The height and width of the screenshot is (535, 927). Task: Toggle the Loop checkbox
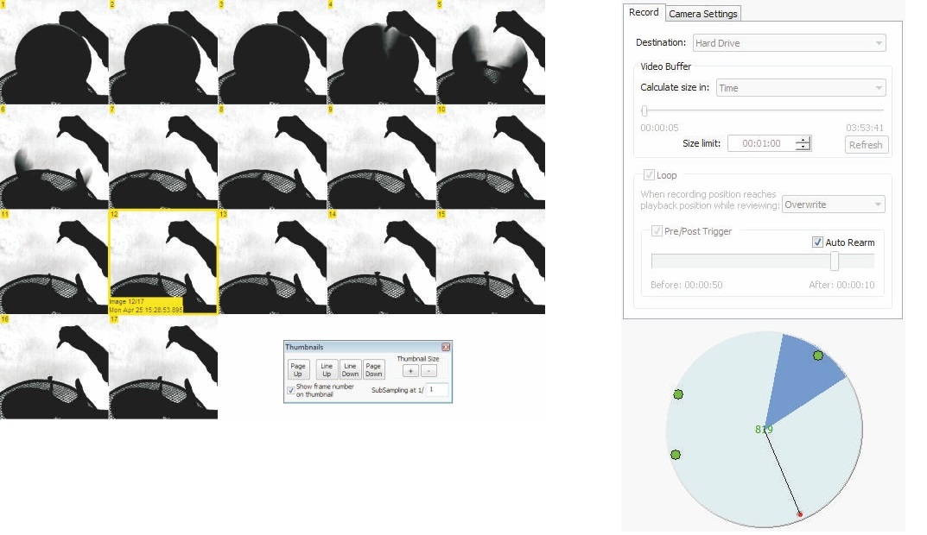coord(650,175)
